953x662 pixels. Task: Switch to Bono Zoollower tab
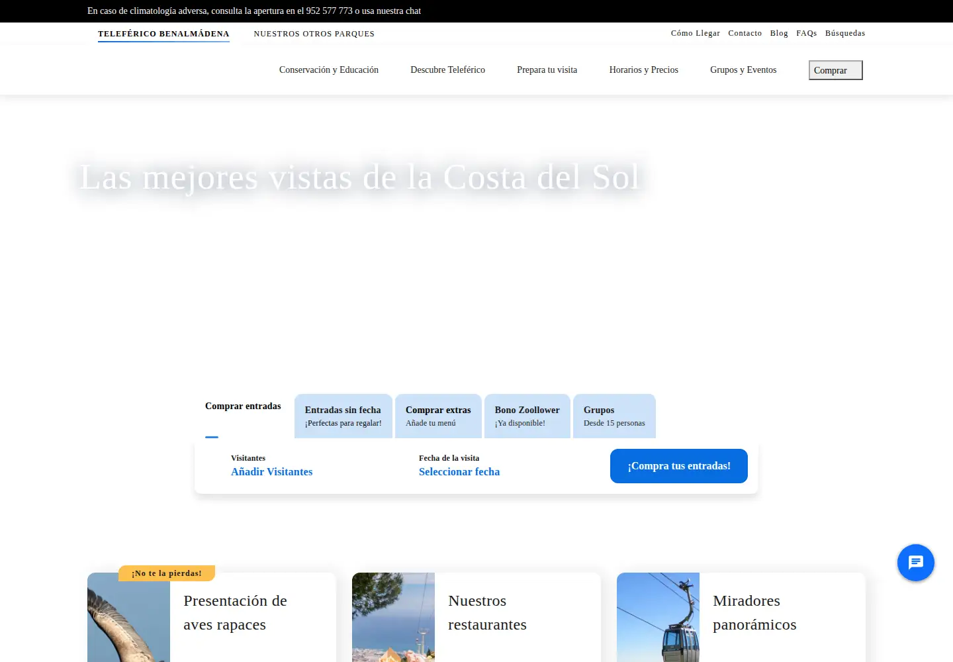[527, 416]
